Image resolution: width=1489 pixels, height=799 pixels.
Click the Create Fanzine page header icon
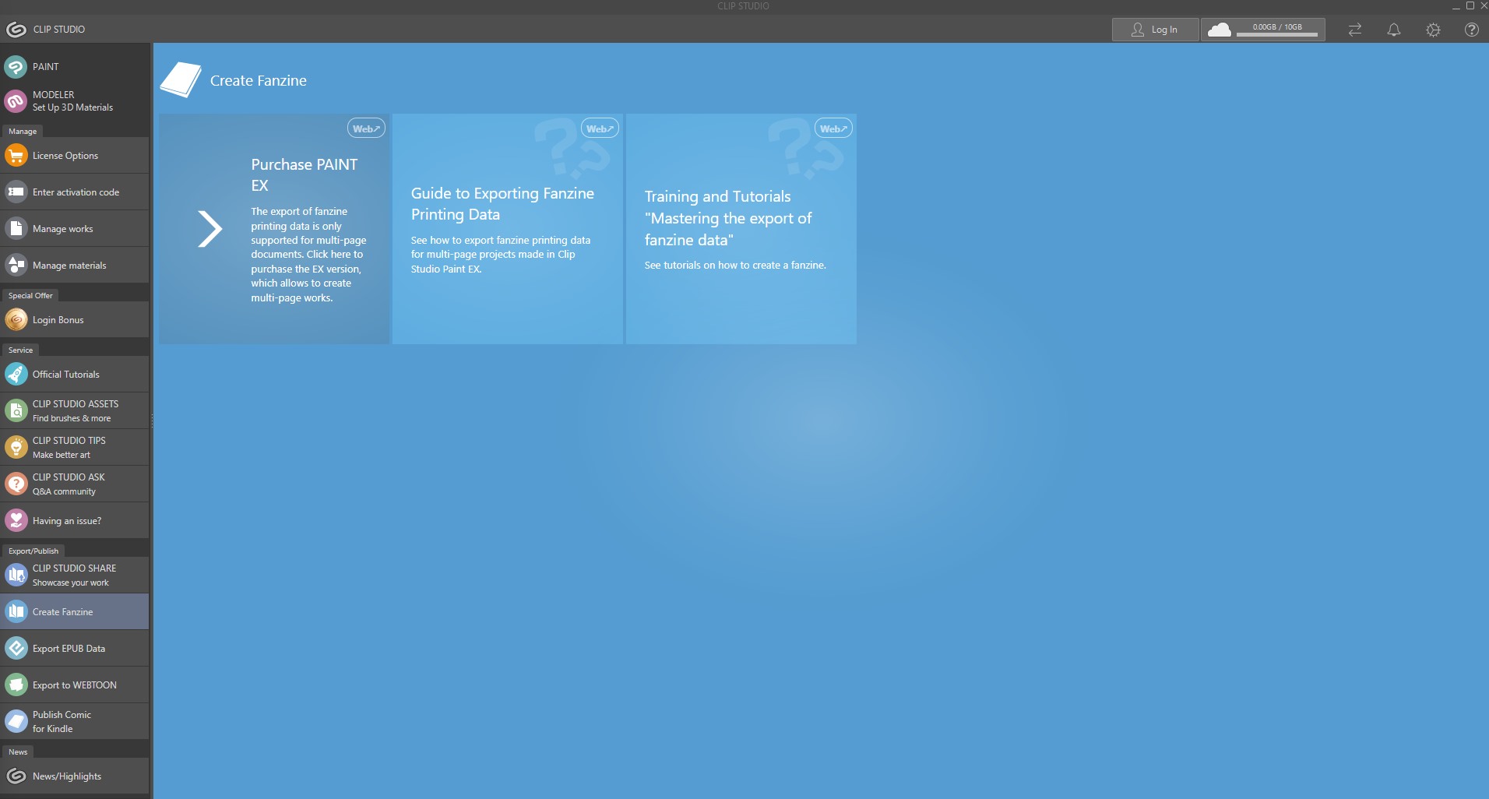pos(181,80)
